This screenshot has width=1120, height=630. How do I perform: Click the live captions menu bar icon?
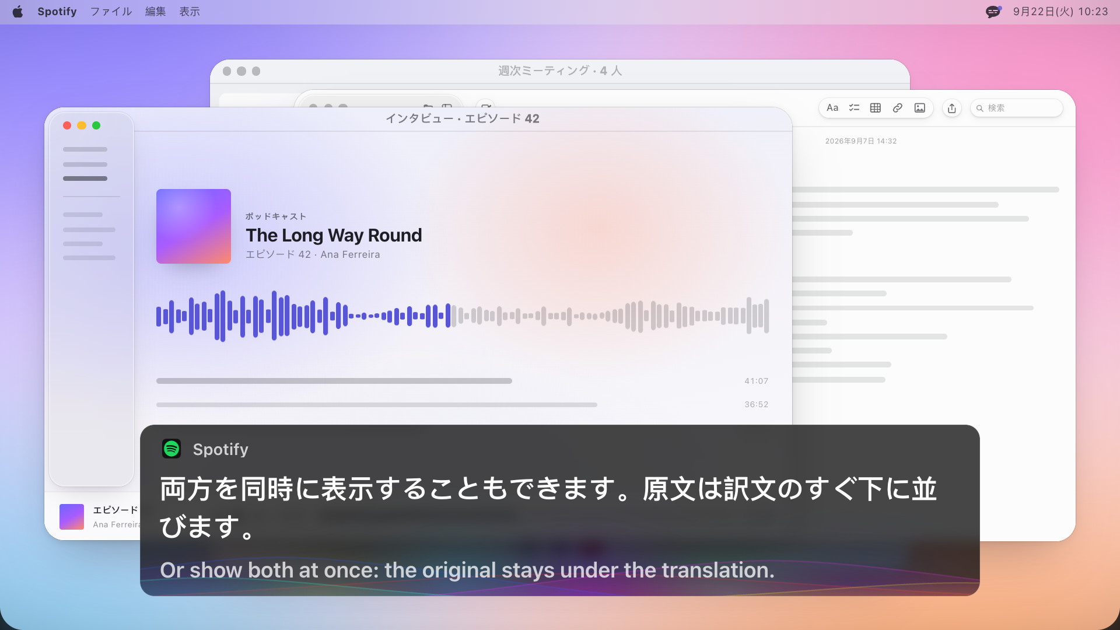[993, 12]
